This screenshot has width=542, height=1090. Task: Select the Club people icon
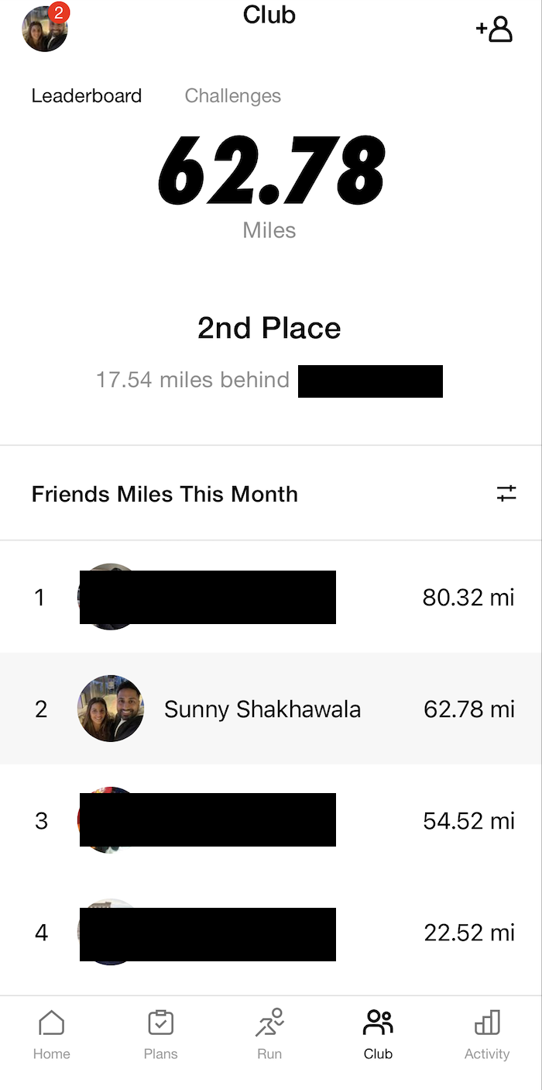pyautogui.click(x=378, y=1023)
